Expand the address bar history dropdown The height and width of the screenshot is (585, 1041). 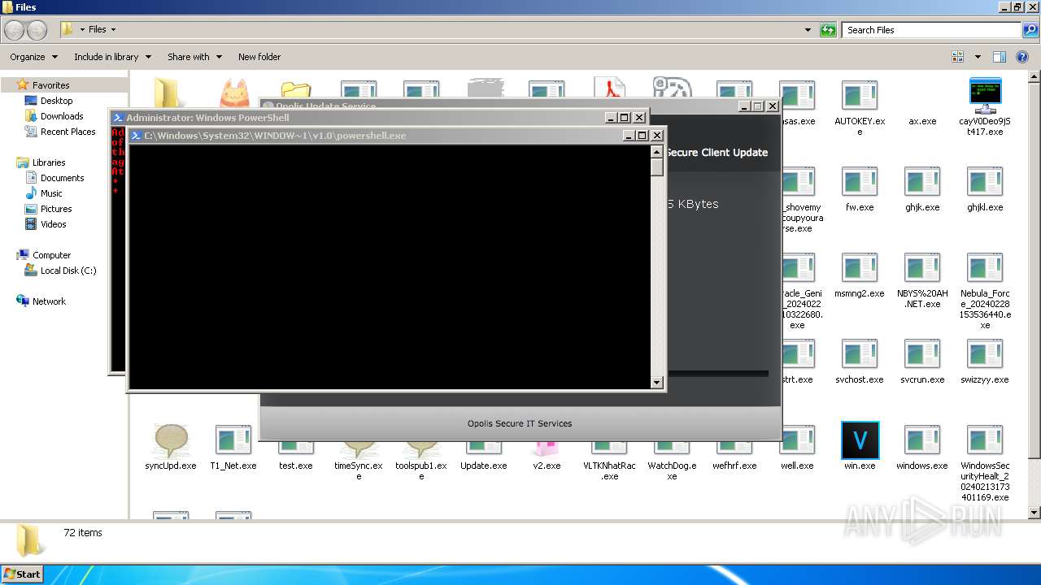(x=808, y=30)
